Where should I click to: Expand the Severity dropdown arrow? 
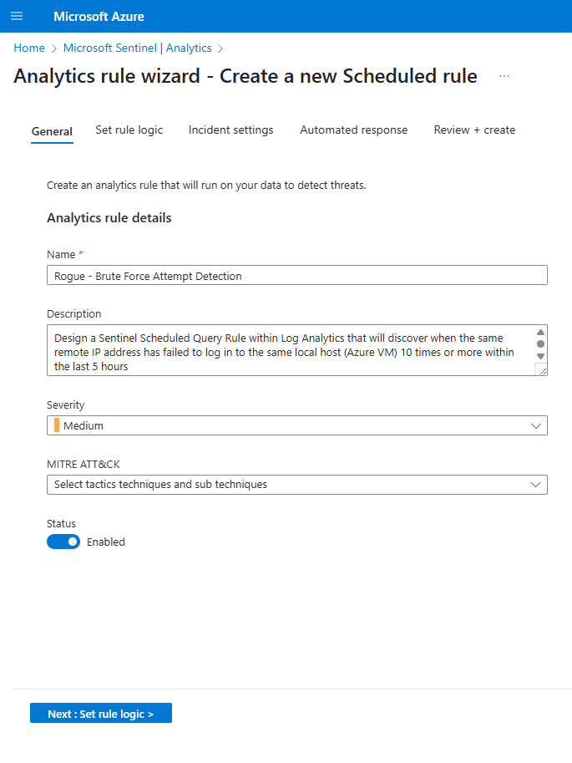(x=536, y=425)
